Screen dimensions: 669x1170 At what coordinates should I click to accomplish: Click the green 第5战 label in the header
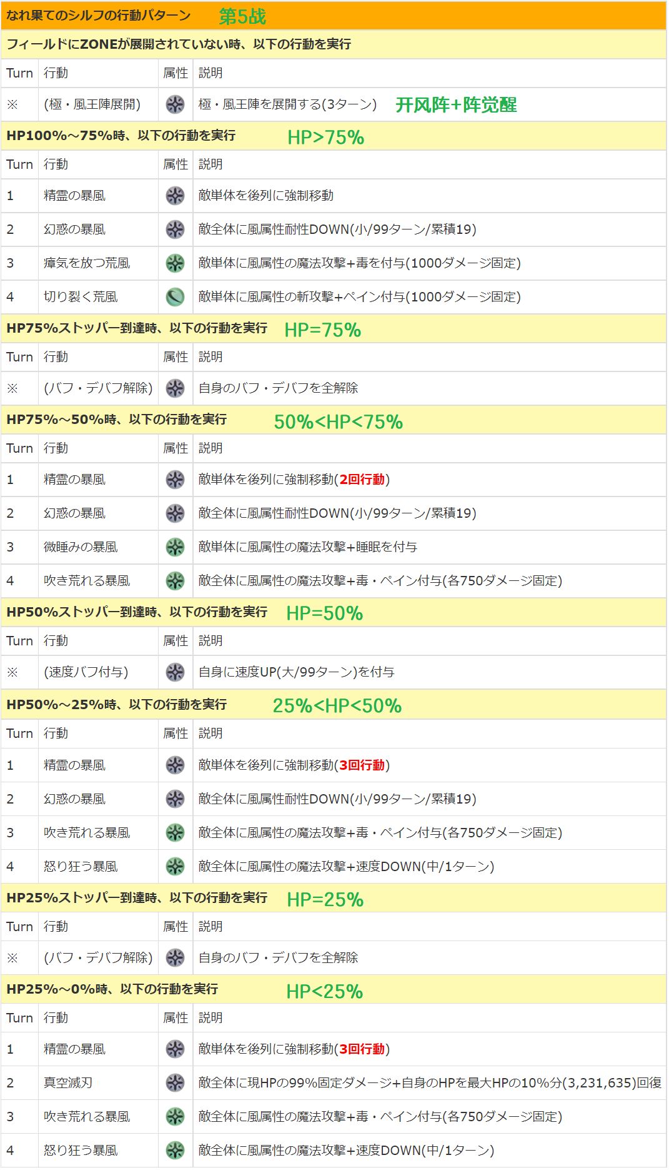point(242,16)
